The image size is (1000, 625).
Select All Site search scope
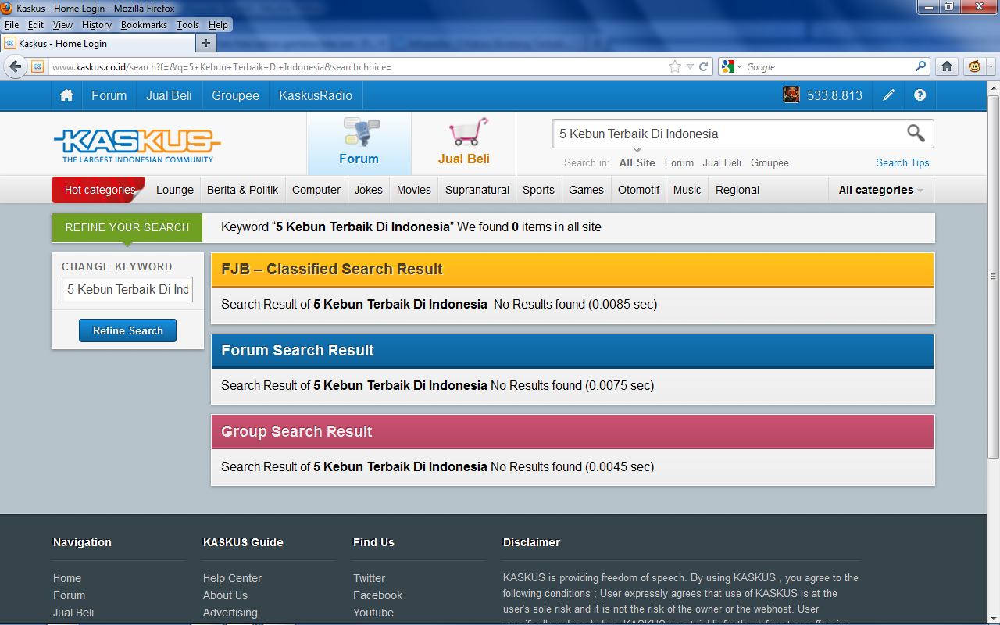637,162
